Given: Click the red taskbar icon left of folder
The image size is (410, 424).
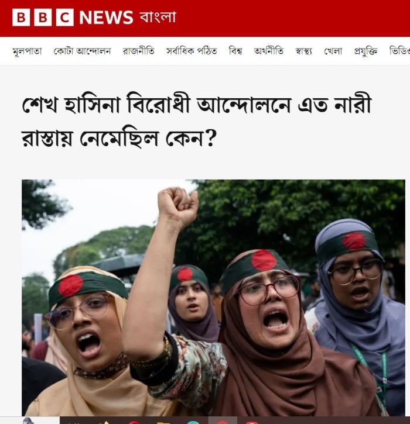Looking at the screenshot, I should [x=134, y=422].
